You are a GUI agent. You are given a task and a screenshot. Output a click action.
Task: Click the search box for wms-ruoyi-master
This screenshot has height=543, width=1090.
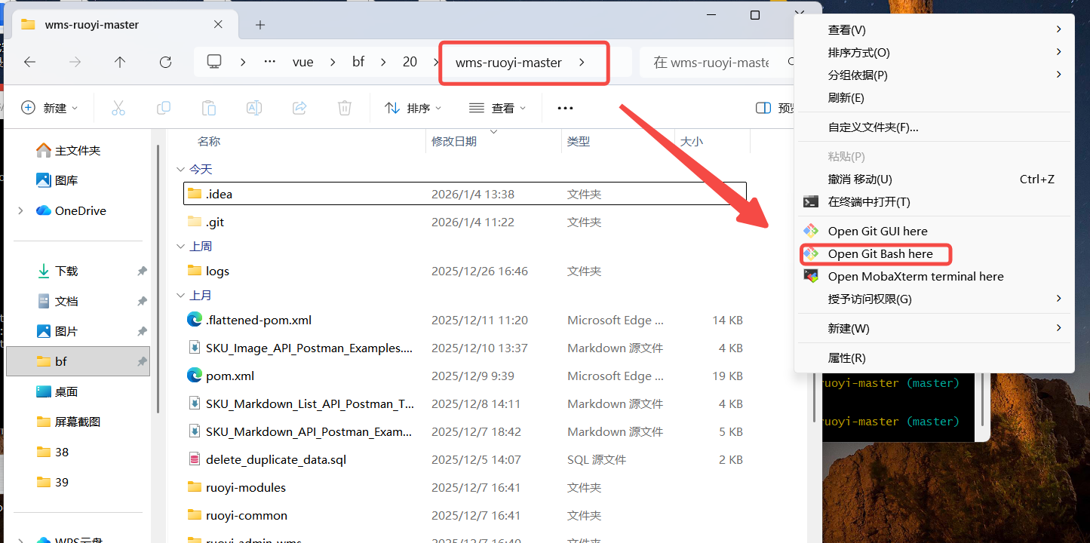tap(717, 62)
